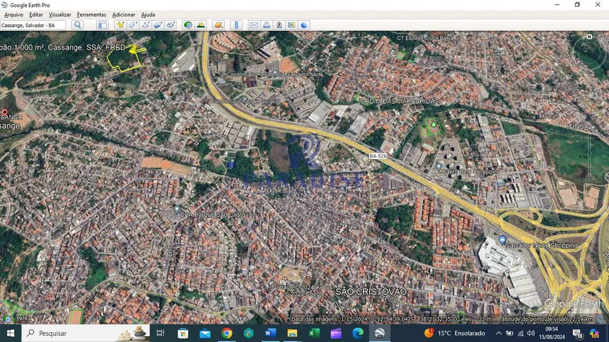Click the search field with Cassange text
This screenshot has height=342, width=609.
point(33,25)
